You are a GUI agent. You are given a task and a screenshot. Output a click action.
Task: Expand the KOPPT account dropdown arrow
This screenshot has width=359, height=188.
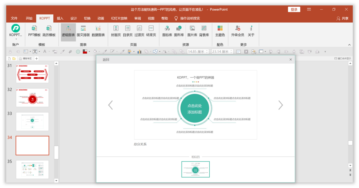click(x=16, y=39)
